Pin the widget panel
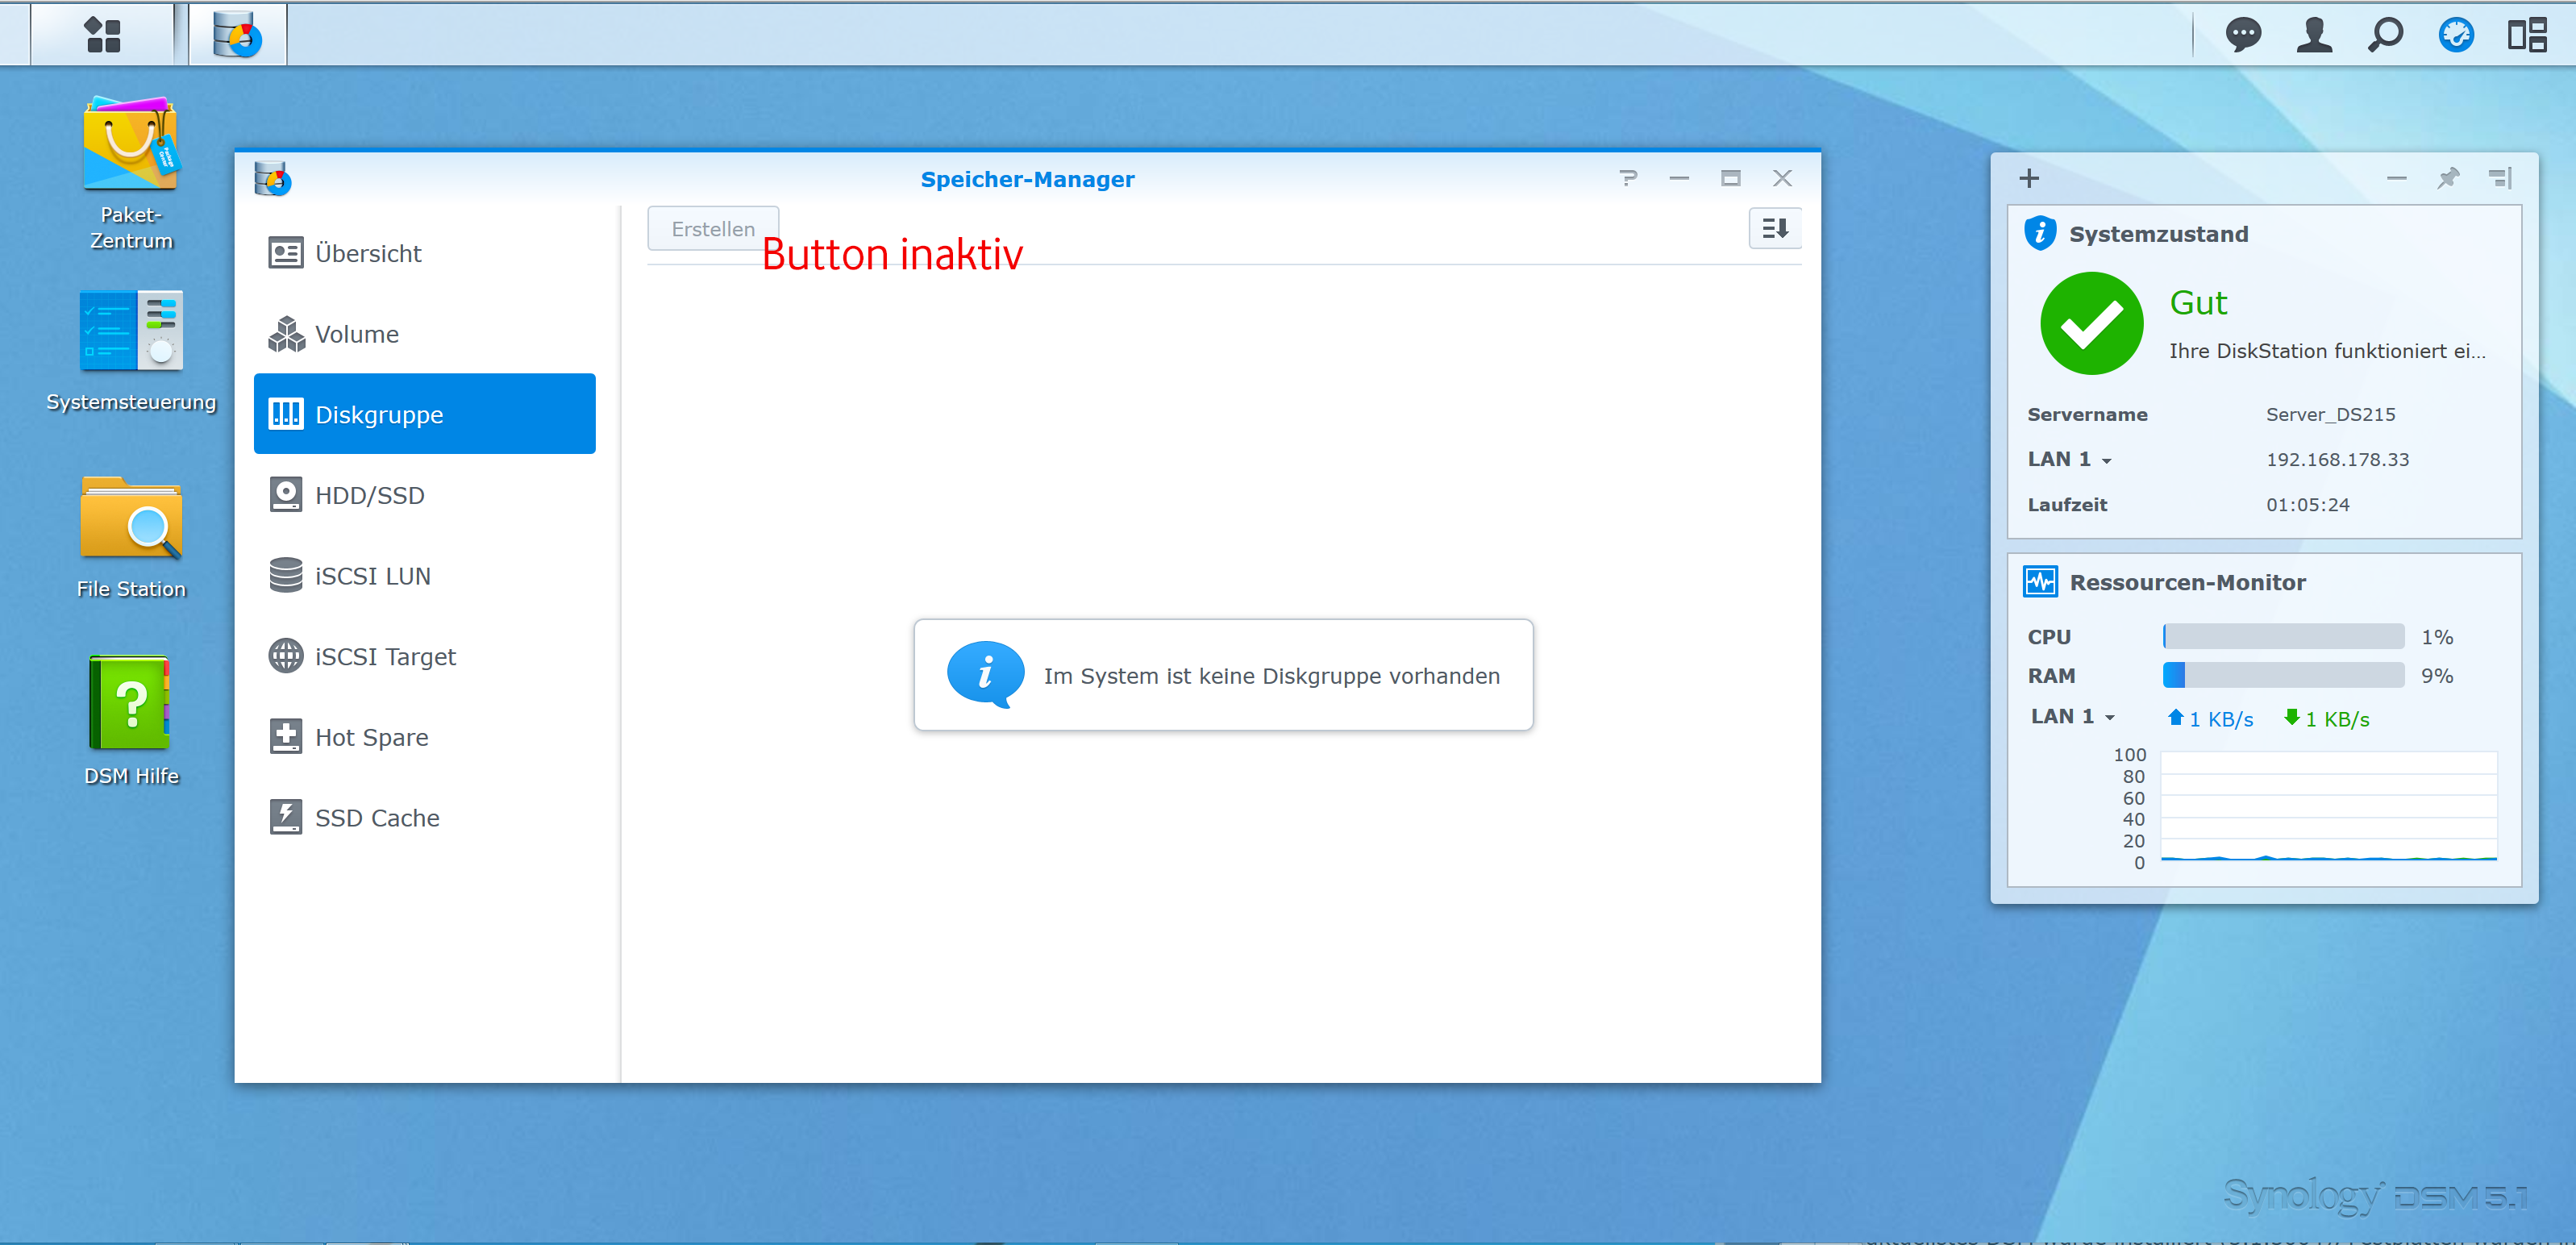2576x1245 pixels. pyautogui.click(x=2447, y=178)
